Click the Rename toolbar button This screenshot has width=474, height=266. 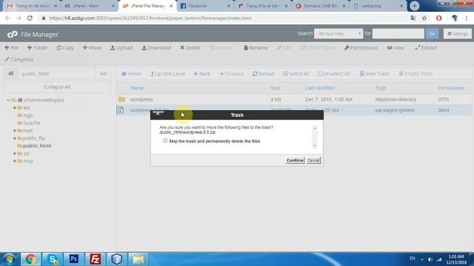[x=256, y=47]
